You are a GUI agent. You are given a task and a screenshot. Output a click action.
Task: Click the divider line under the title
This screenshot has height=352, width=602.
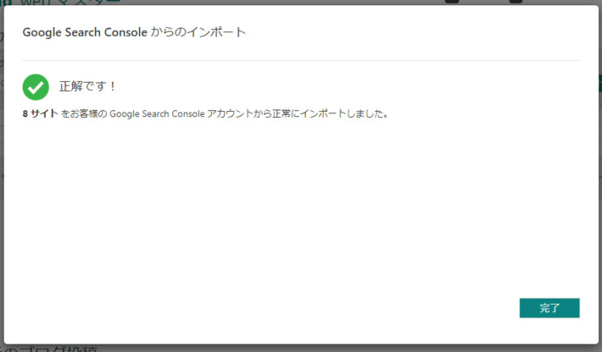(301, 60)
